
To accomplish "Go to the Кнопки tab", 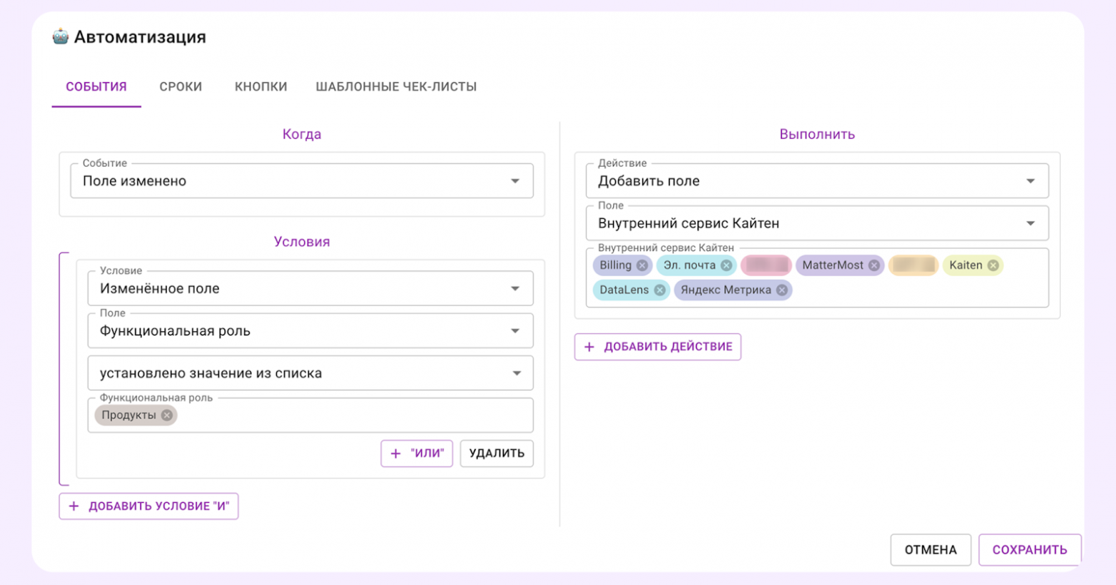I will 260,87.
